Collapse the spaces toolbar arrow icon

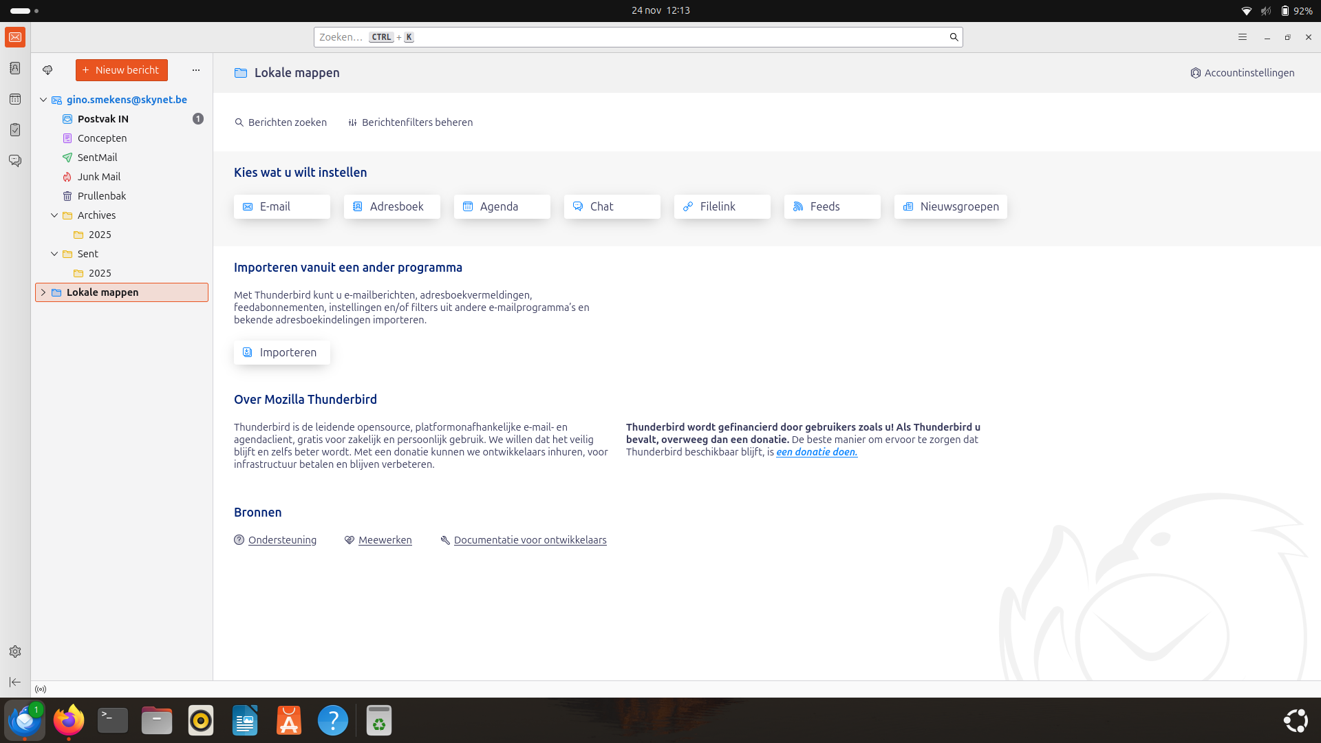15,682
